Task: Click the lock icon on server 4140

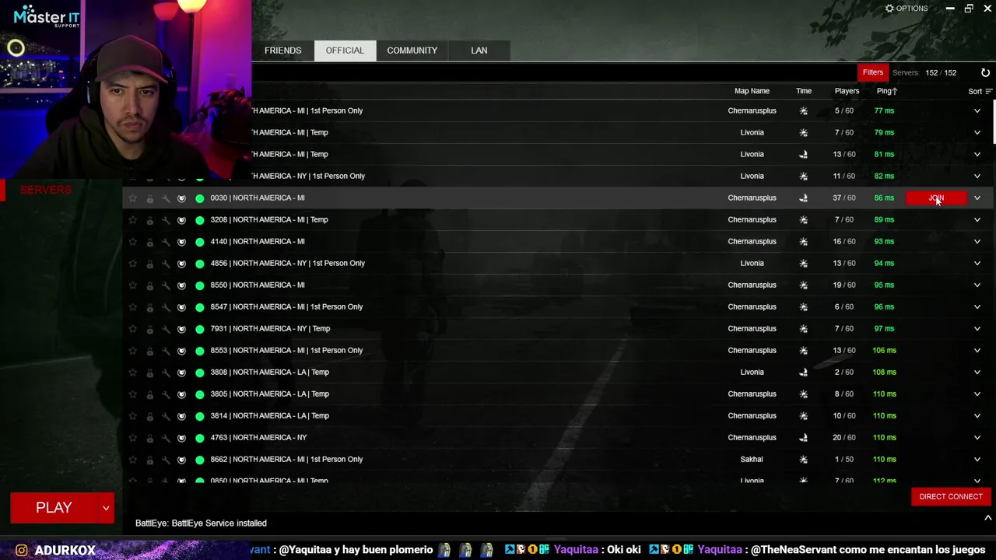Action: click(x=150, y=242)
